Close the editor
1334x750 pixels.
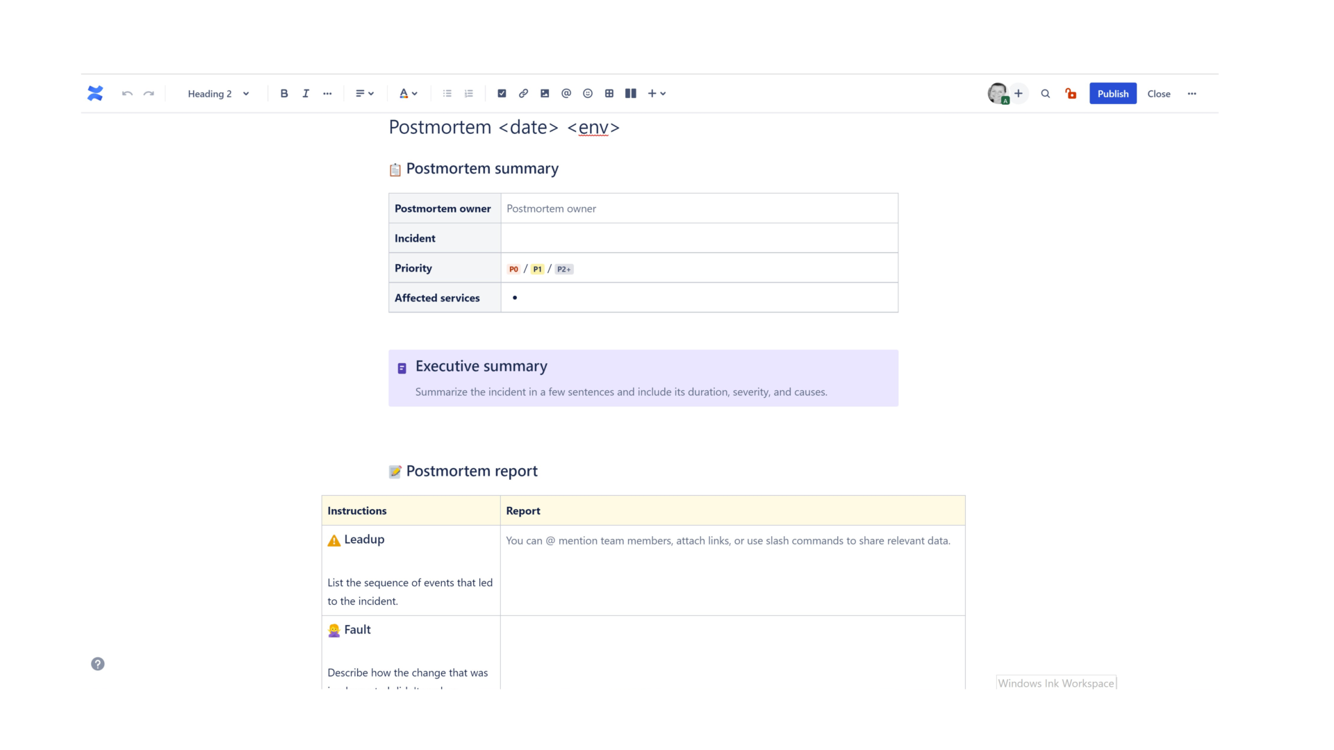(1158, 94)
